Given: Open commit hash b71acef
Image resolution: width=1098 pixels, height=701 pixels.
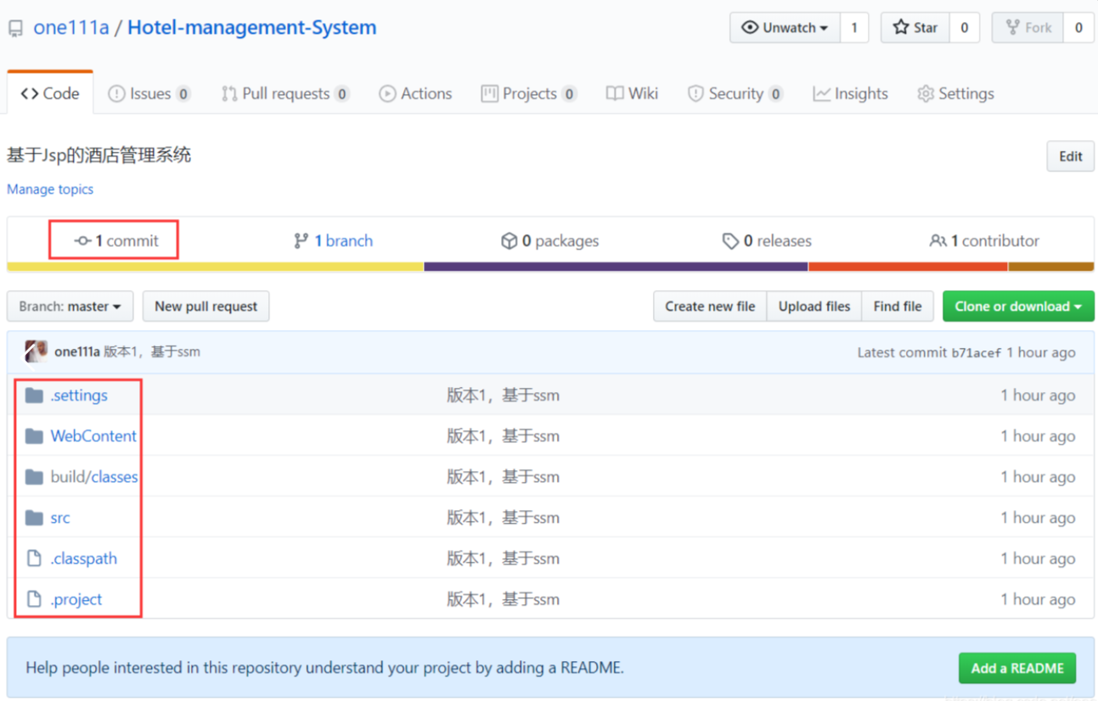Looking at the screenshot, I should (x=976, y=352).
